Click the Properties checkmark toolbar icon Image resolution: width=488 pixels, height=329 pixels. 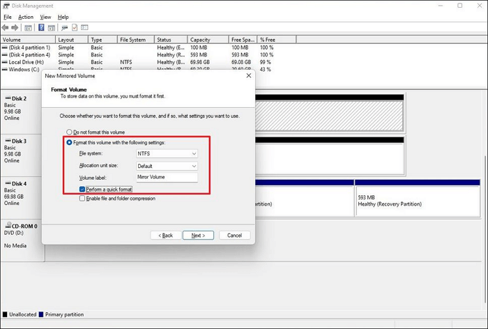(75, 27)
